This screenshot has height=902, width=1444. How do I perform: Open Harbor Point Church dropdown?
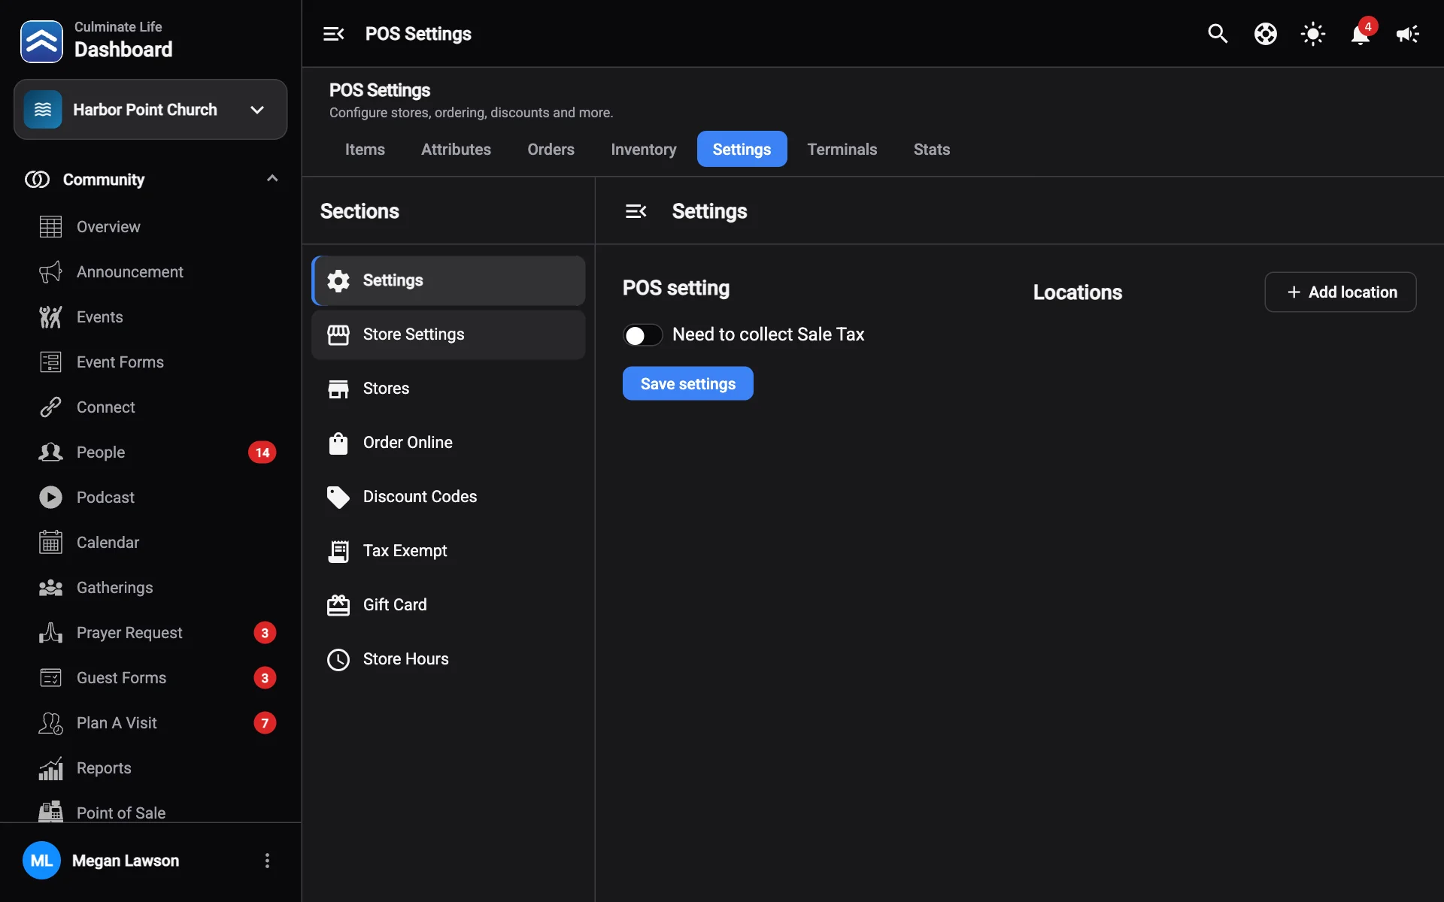coord(150,110)
